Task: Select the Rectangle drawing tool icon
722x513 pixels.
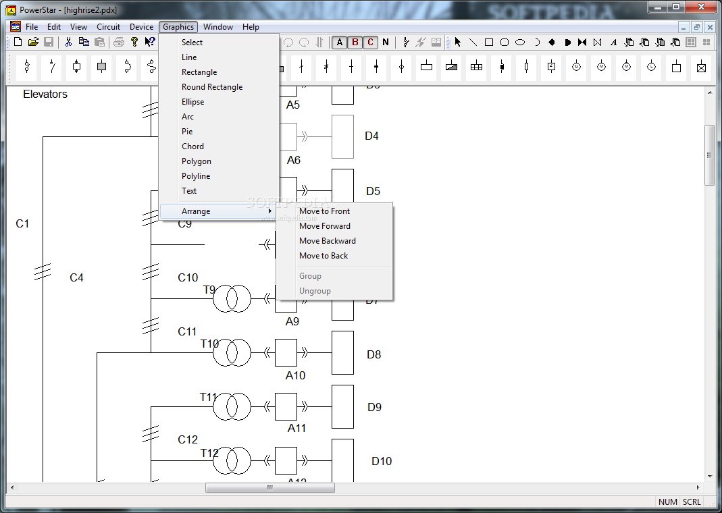Action: click(x=489, y=43)
